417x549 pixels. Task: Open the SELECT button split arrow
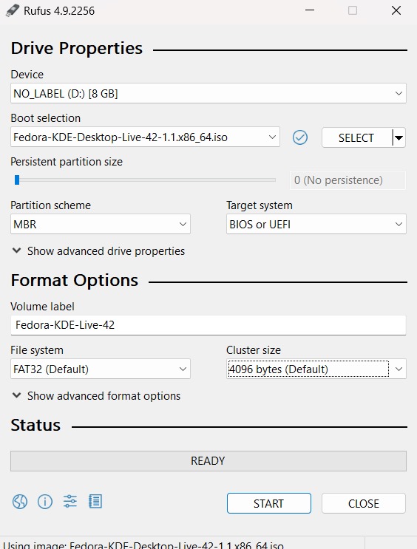(399, 137)
